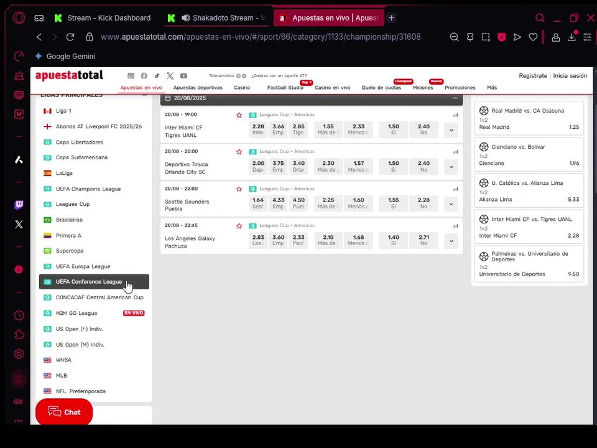Open the Opera GX menu logo
The image size is (597, 448).
(19, 18)
